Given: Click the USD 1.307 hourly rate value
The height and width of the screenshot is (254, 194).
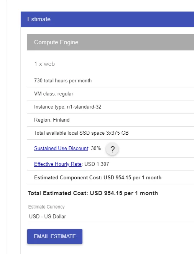Looking at the screenshot, I should click(x=97, y=164).
